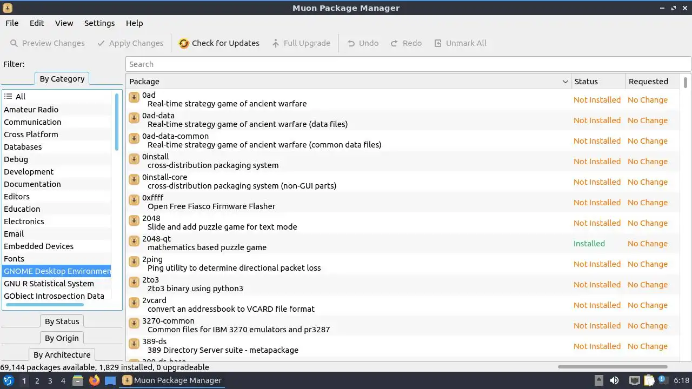Open the Settings menu

coord(99,23)
